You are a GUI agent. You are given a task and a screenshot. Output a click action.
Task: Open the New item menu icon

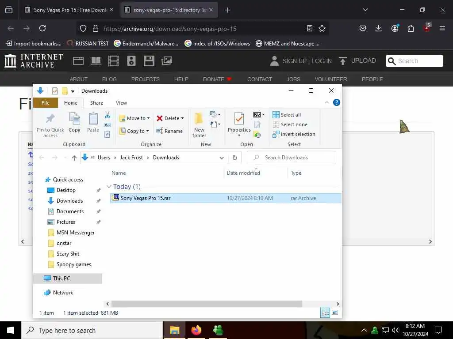pyautogui.click(x=215, y=115)
